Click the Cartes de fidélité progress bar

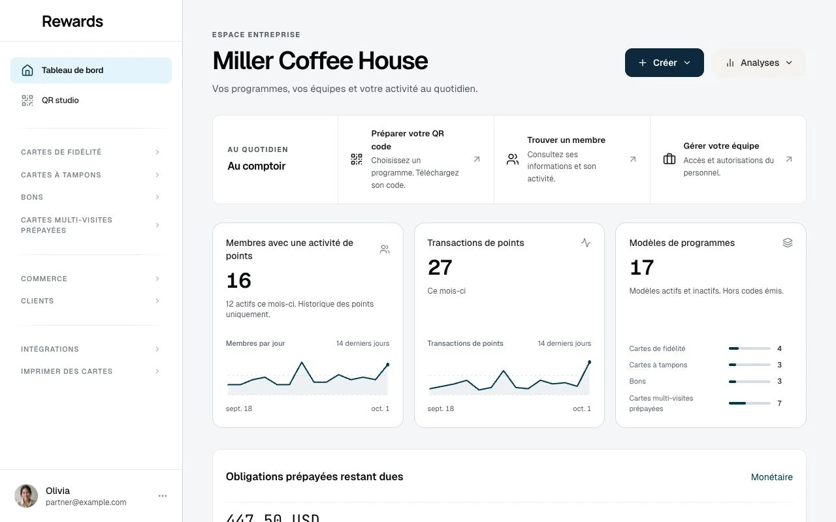tap(750, 348)
